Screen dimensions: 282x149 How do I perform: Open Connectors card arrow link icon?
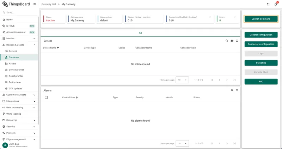point(210,17)
